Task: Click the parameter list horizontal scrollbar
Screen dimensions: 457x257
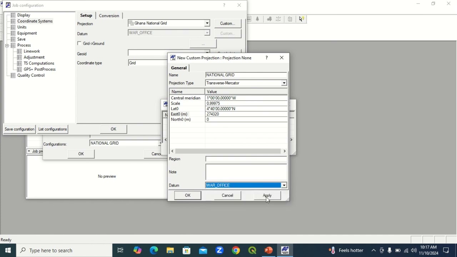Action: point(228,151)
